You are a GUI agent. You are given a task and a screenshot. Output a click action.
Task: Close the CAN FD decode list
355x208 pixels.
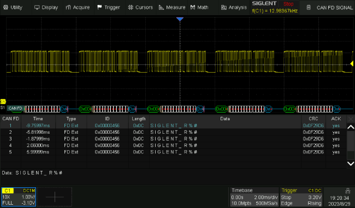coord(351,119)
